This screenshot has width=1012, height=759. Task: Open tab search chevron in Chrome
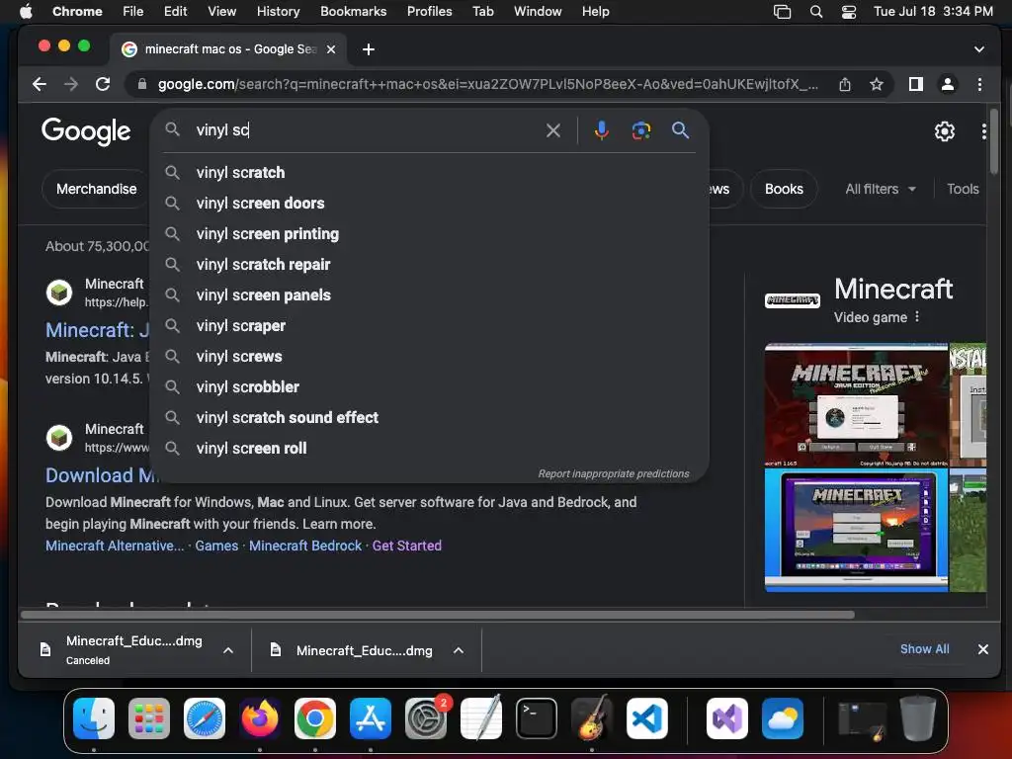[979, 49]
